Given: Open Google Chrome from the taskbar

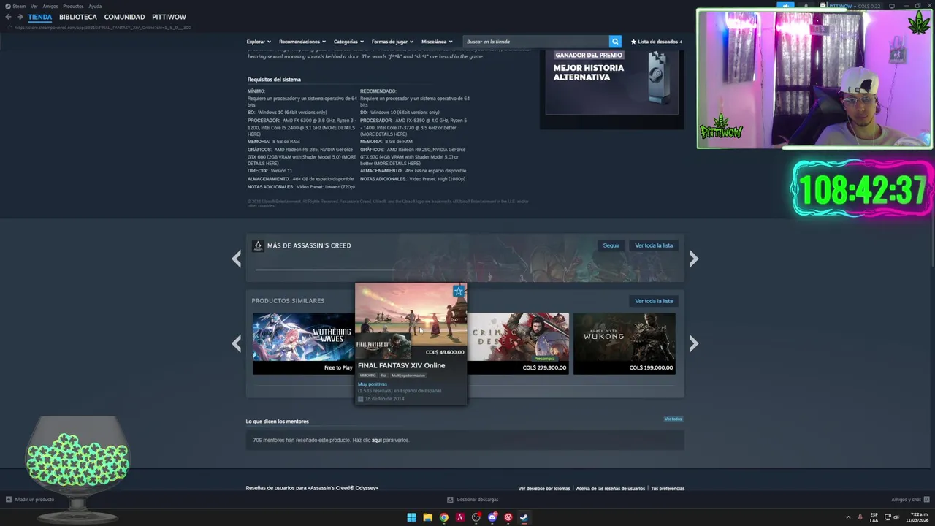Looking at the screenshot, I should tap(443, 517).
